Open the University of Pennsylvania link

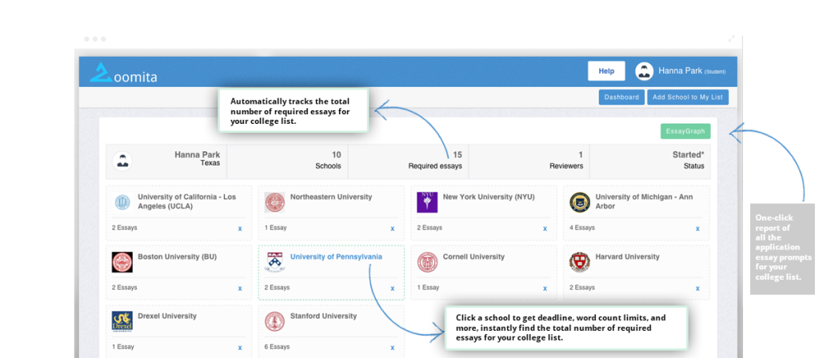(x=336, y=257)
